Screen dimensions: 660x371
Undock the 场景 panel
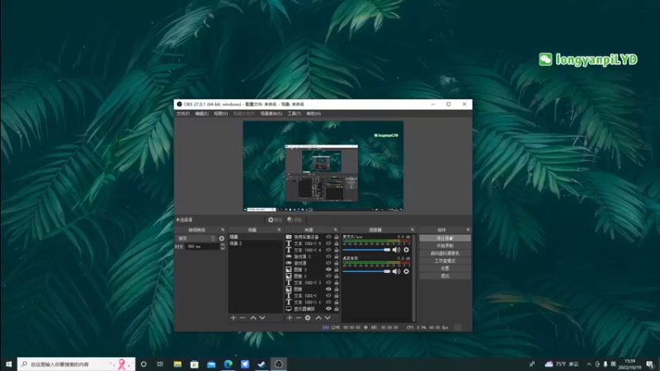(279, 230)
